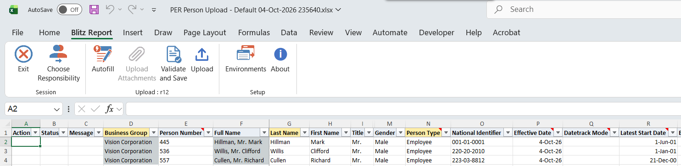
Task: Select the Select All corner
Action: [5, 123]
